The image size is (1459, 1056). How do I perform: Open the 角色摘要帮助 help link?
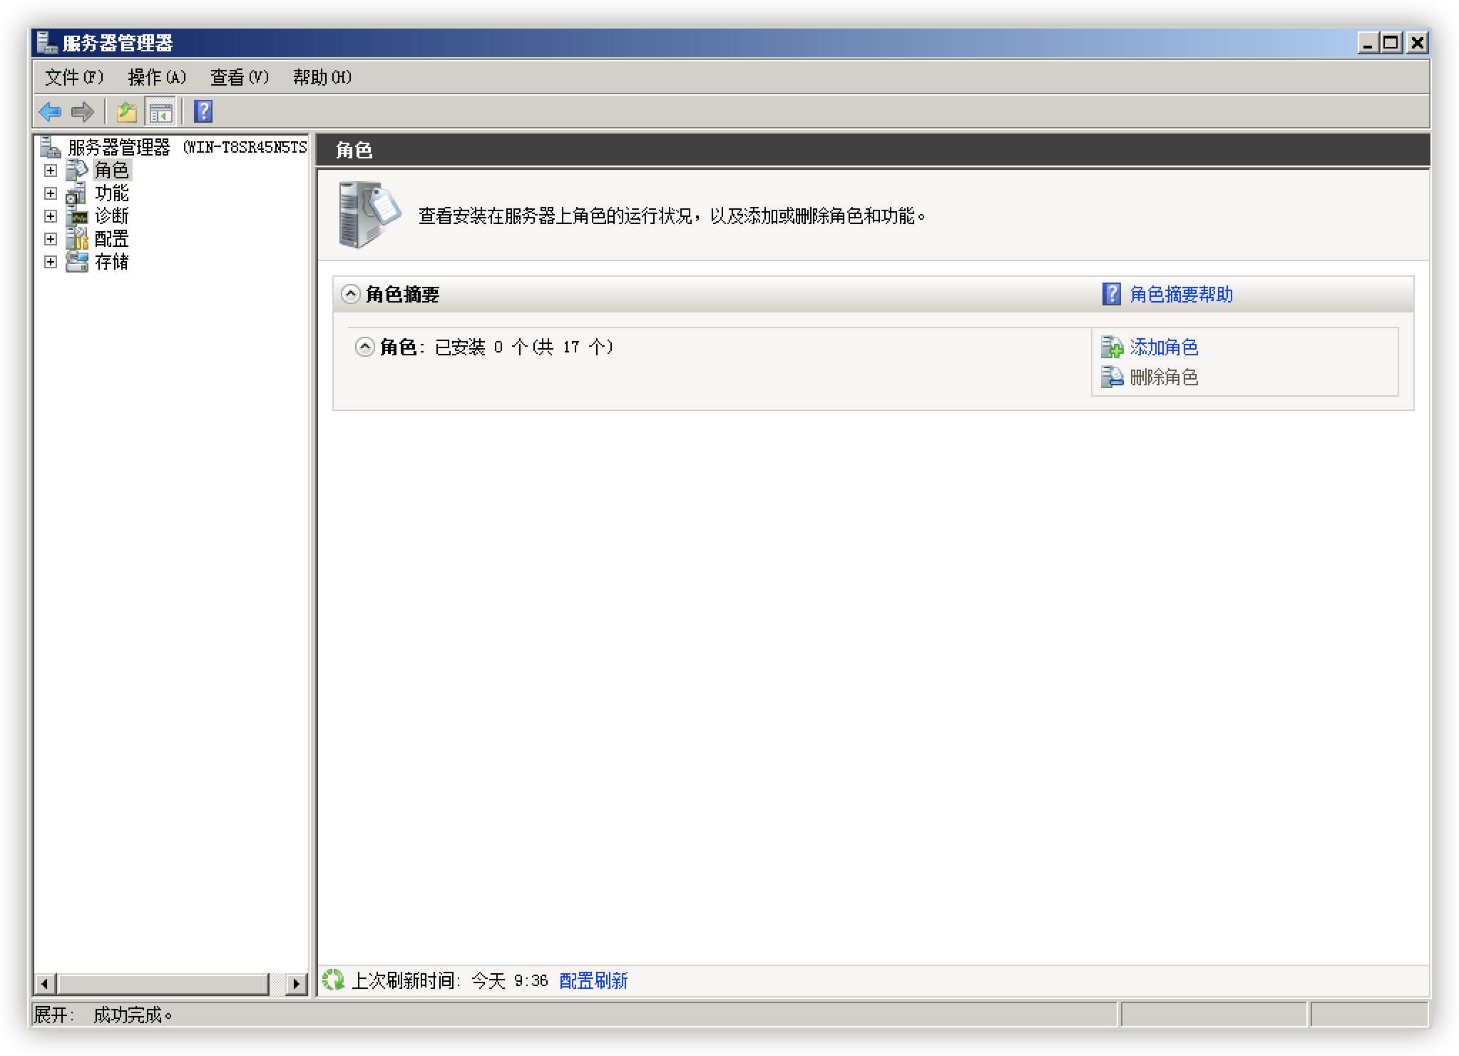tap(1181, 294)
